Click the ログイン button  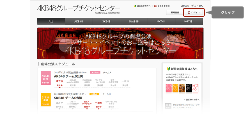tap(194, 12)
